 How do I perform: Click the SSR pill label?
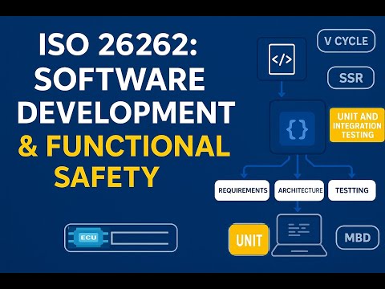tap(351, 78)
